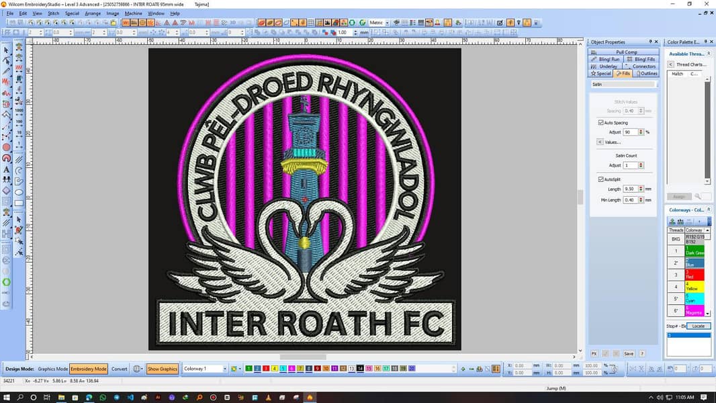Switch to Graphics Mode

[52, 369]
